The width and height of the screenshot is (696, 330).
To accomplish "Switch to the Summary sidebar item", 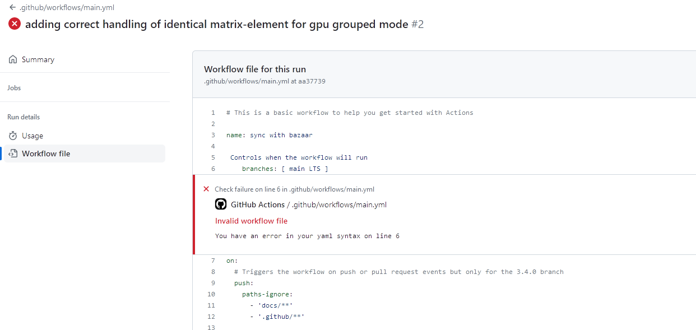I will click(x=38, y=59).
